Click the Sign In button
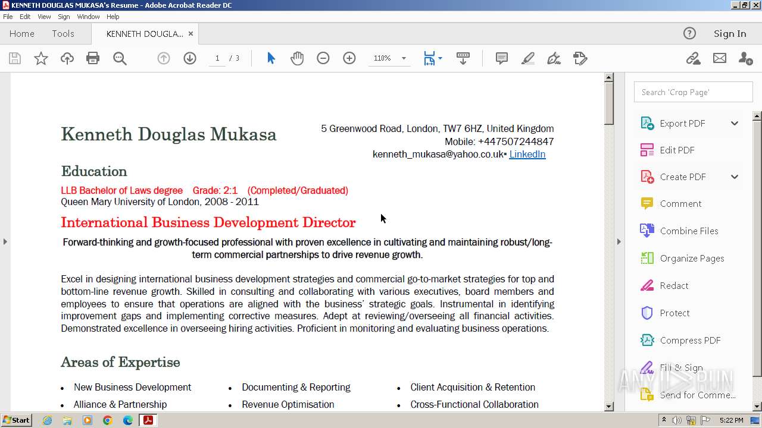Image resolution: width=762 pixels, height=428 pixels. (x=730, y=33)
